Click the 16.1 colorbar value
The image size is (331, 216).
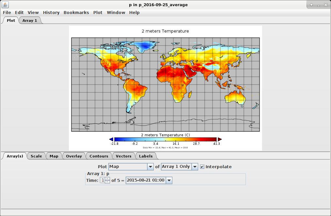(x=176, y=144)
